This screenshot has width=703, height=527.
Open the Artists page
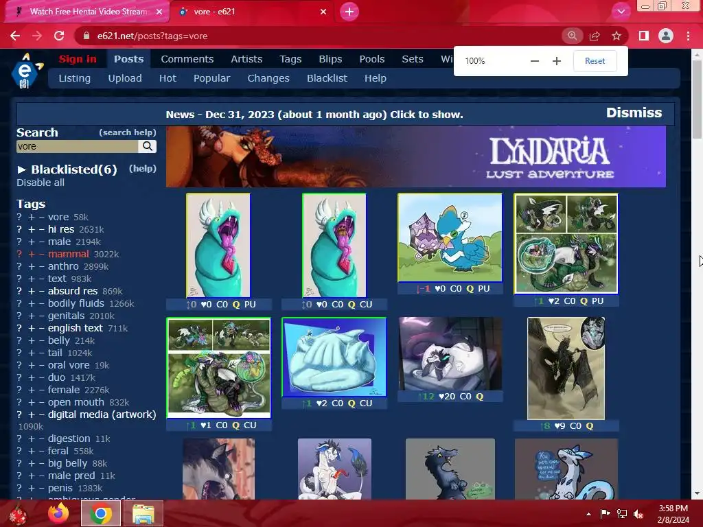(x=246, y=59)
